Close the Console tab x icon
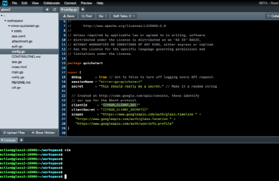Image resolution: width=279 pixels, height=181 pixels. [2, 140]
